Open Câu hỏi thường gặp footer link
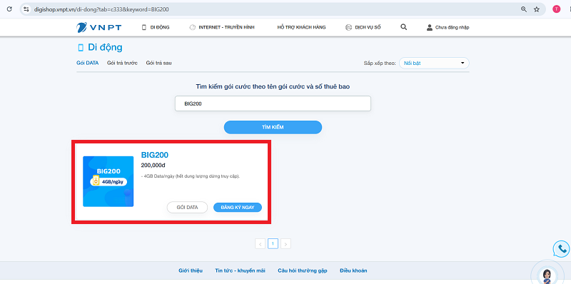Viewport: 571px width, 284px height. coord(303,270)
